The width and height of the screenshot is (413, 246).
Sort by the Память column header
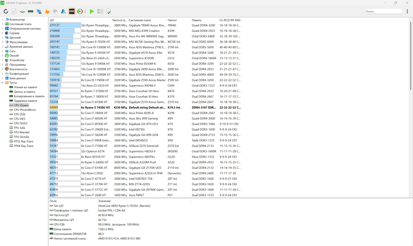(205, 20)
